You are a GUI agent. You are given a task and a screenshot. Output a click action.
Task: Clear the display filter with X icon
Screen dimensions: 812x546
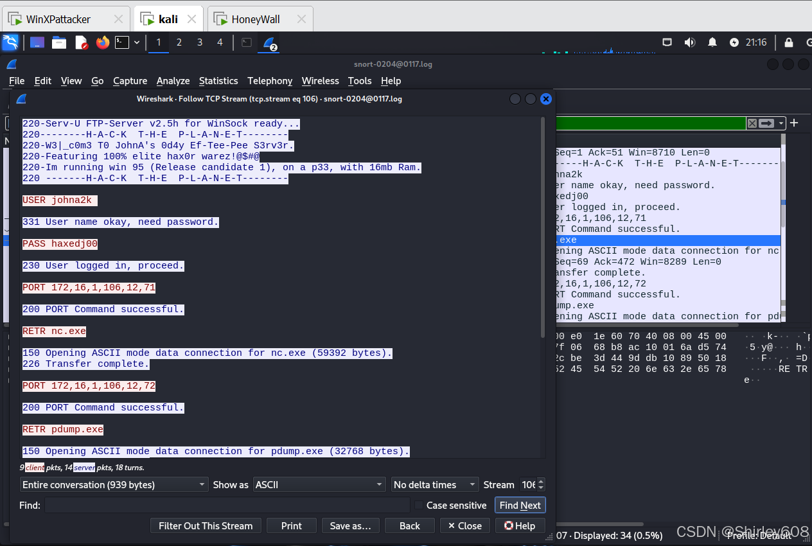[752, 123]
